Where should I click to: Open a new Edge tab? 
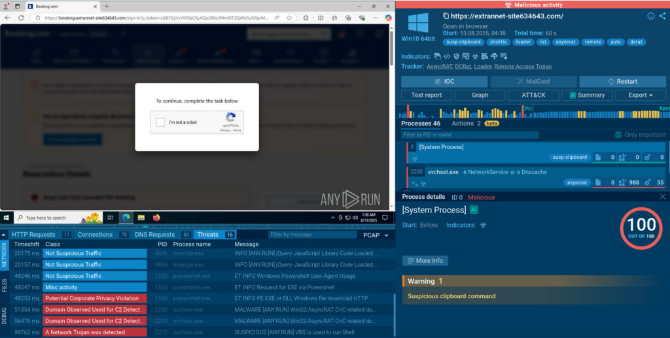(107, 7)
